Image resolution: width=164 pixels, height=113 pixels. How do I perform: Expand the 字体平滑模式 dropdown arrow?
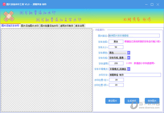(129, 69)
